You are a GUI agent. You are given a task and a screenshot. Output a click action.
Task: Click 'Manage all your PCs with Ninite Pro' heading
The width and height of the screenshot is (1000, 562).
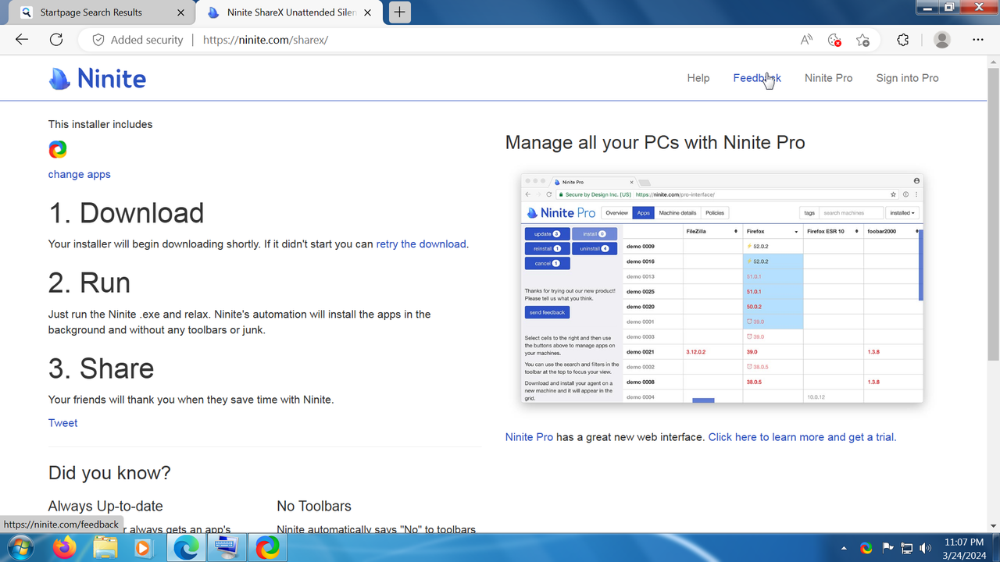point(655,143)
